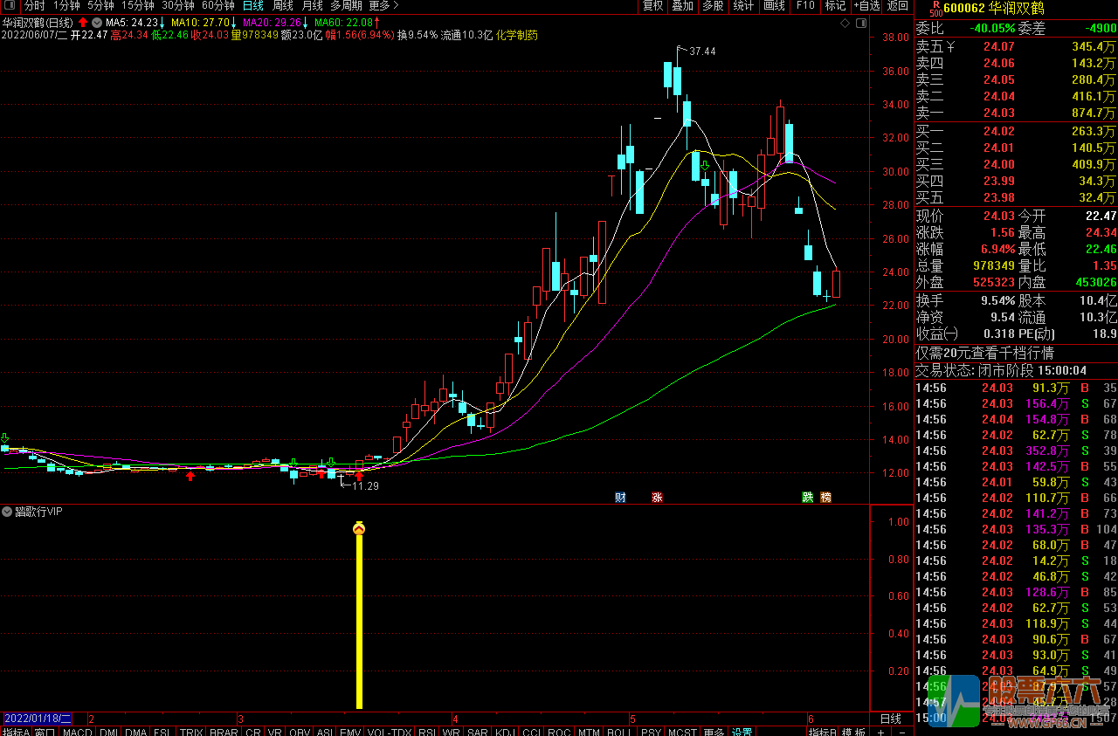Click the 化学制药 sector label
Screen dimensions: 1118x736
click(517, 35)
